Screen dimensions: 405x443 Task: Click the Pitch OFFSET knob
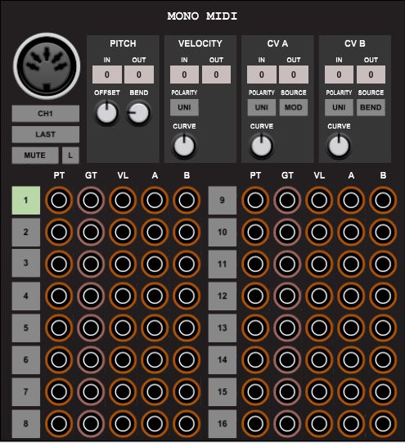(x=107, y=113)
